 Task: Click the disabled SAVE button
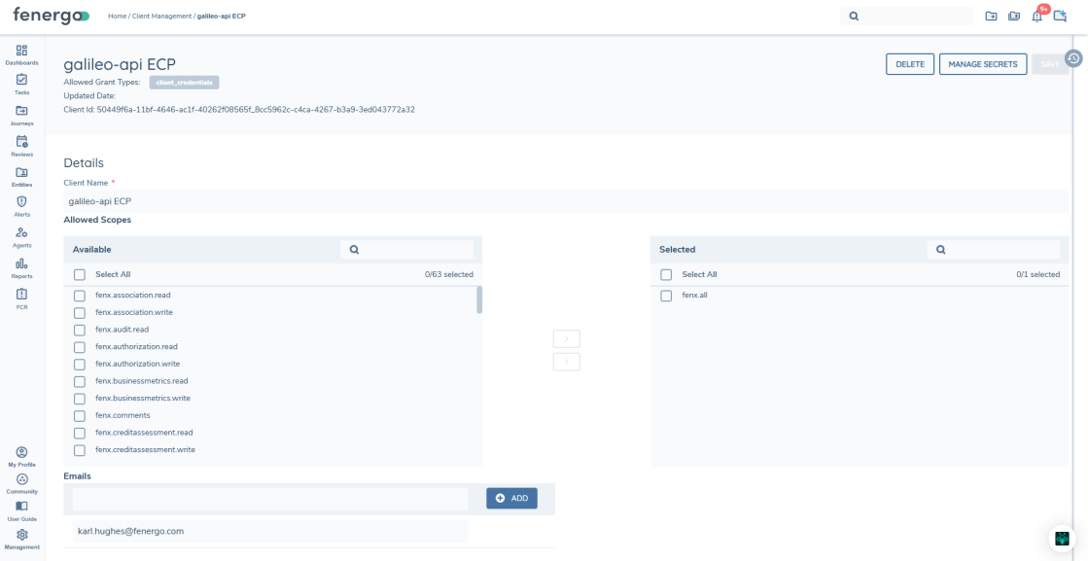[1050, 64]
